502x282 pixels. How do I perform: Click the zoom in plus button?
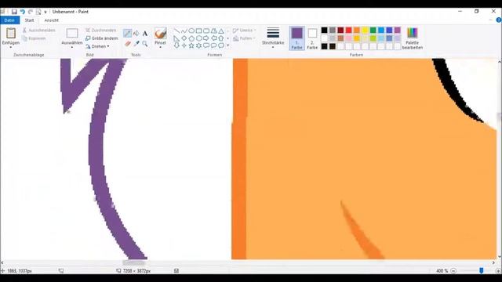click(498, 271)
